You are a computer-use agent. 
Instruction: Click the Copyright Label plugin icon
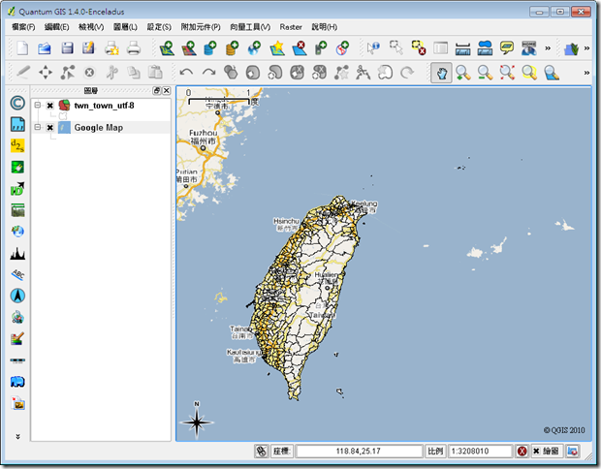[17, 103]
